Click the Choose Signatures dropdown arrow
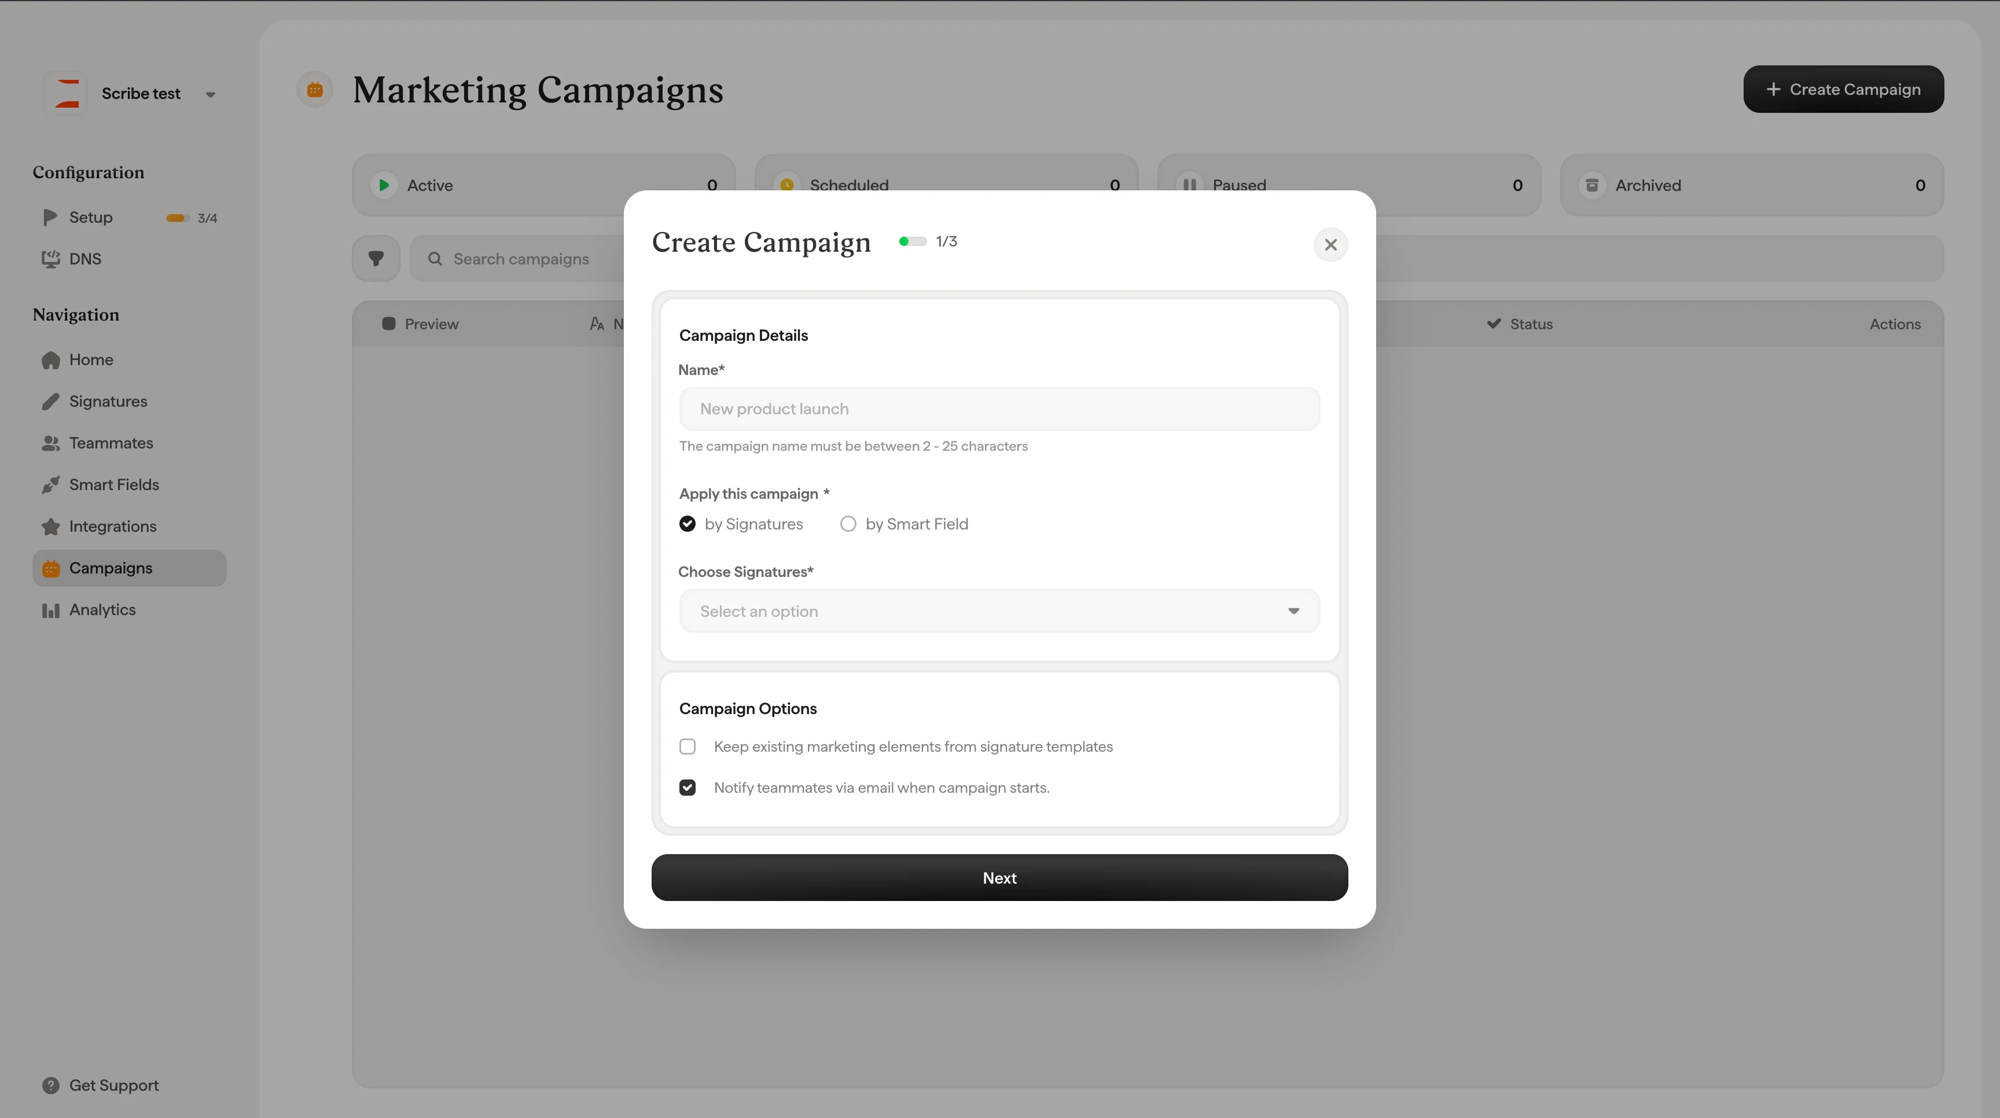Viewport: 2000px width, 1118px height. [1293, 611]
